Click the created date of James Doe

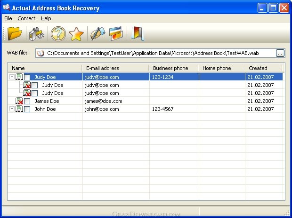260,101
